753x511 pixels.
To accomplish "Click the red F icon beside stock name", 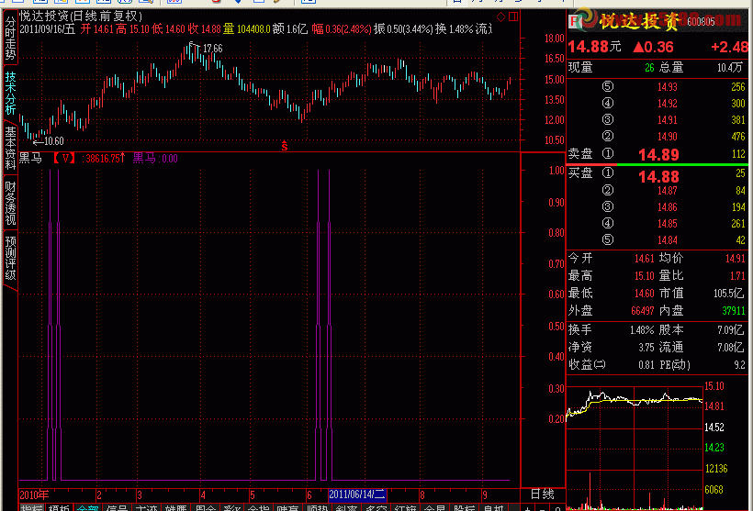I will pyautogui.click(x=574, y=21).
